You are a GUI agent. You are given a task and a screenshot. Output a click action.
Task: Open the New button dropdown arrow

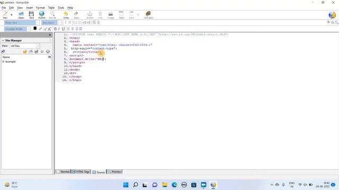click(12, 15)
